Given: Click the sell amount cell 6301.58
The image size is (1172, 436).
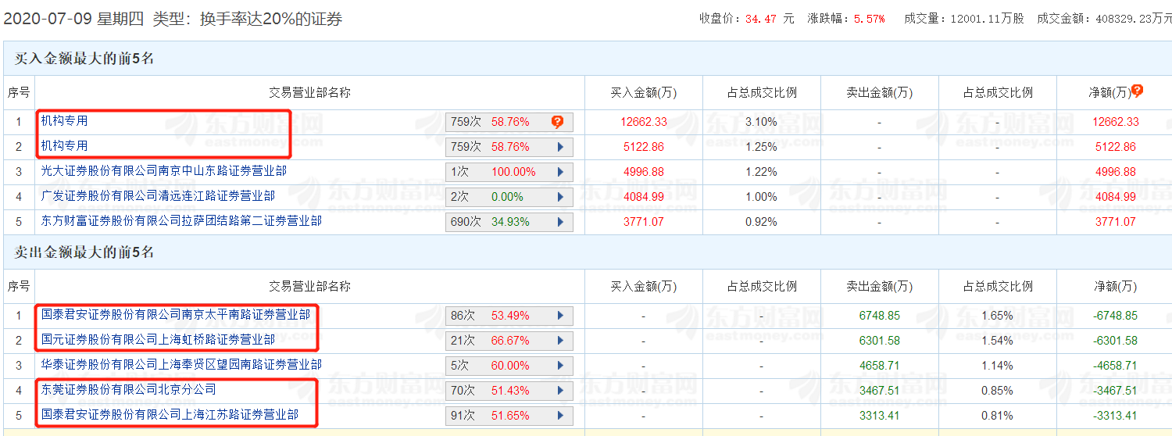Looking at the screenshot, I should tap(880, 341).
